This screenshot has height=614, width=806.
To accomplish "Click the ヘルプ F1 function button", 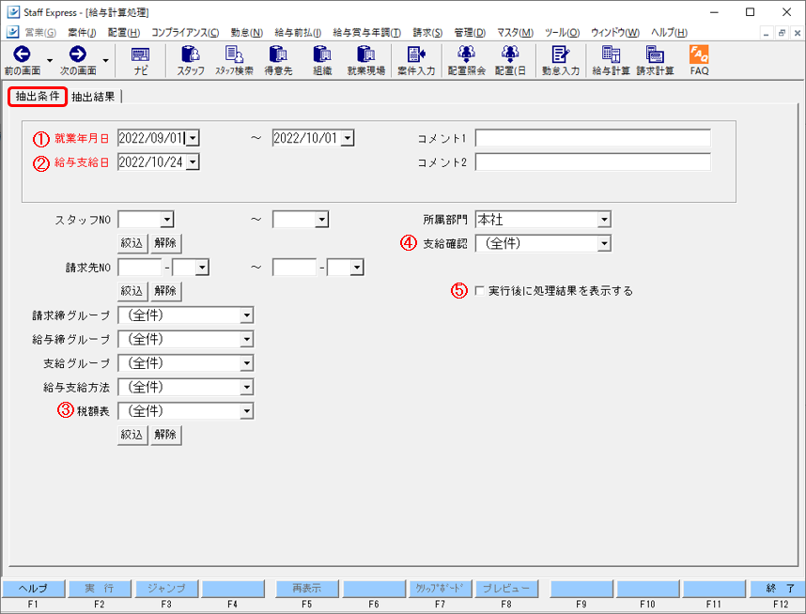I will [x=34, y=589].
